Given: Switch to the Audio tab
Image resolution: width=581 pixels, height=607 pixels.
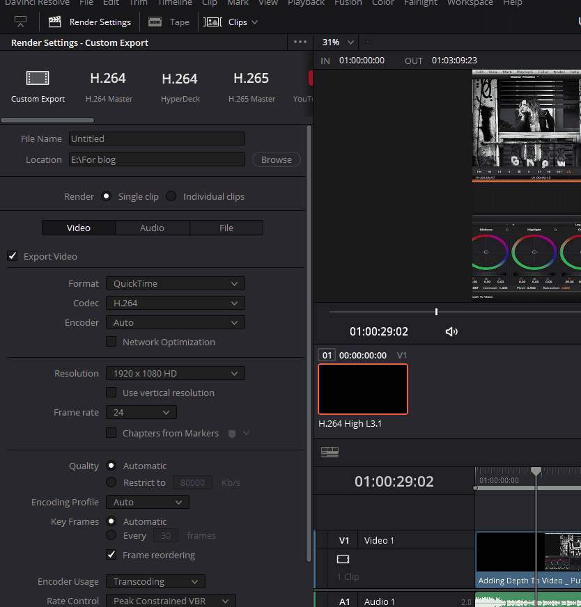Looking at the screenshot, I should [x=152, y=228].
